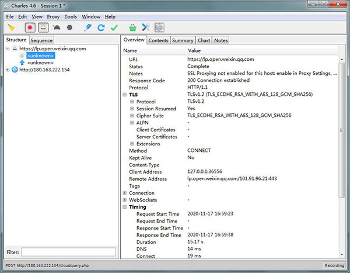The image size is (350, 273).
Task: Expand the Cipher Suite row
Action: point(132,116)
